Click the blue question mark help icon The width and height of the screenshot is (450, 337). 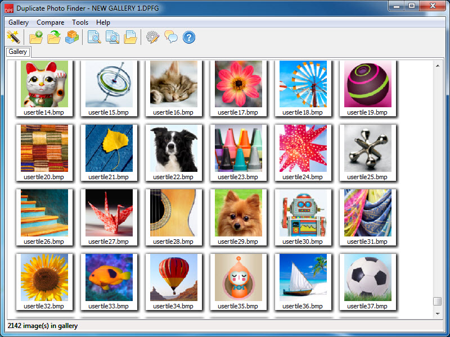pos(189,38)
